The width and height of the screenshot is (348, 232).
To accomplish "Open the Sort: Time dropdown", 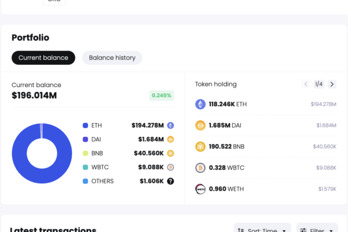I will pos(262,229).
